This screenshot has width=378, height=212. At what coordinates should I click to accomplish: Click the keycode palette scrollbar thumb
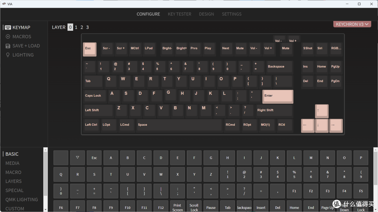pyautogui.click(x=376, y=168)
